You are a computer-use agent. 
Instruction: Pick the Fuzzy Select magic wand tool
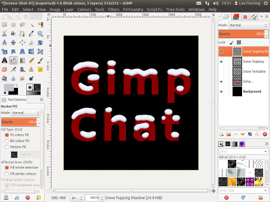(x=31, y=25)
